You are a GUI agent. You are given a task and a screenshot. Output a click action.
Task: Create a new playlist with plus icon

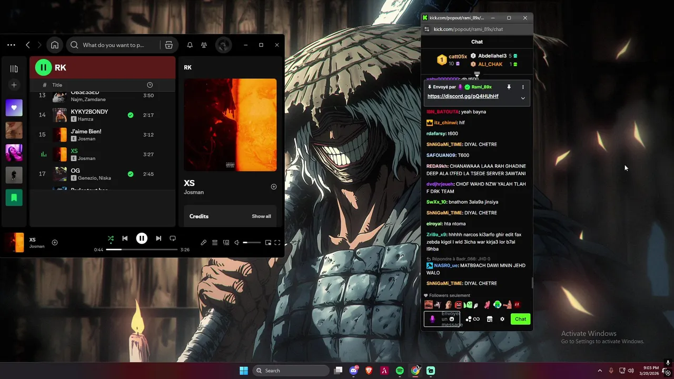coord(14,85)
